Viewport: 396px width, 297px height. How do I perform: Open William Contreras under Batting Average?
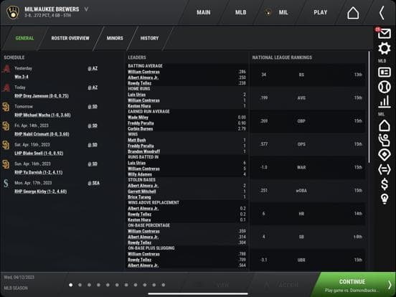point(143,72)
